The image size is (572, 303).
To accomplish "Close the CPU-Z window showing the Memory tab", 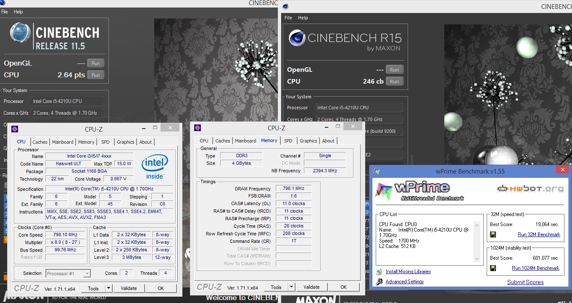I will [353, 126].
